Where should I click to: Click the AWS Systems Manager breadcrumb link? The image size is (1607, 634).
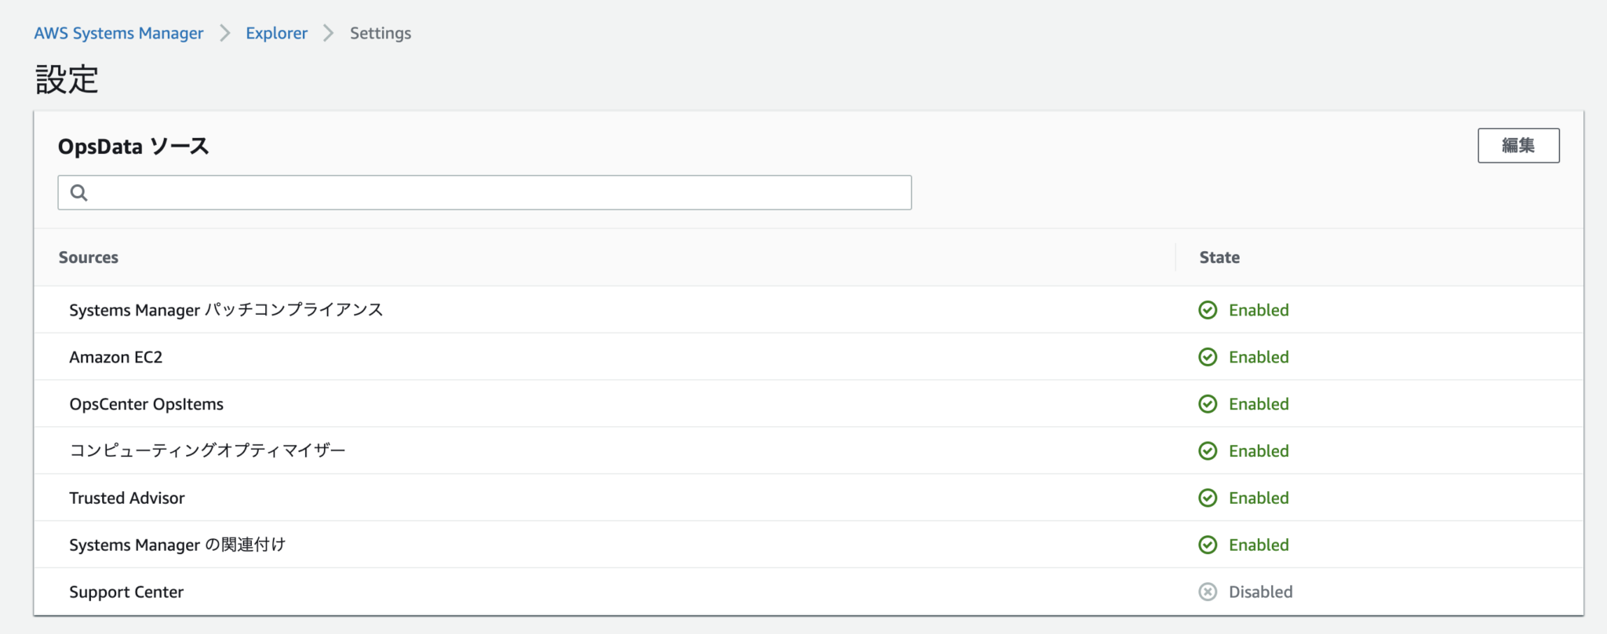coord(118,33)
